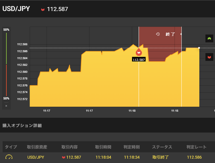The width and height of the screenshot is (215, 163).
Task: Click the 112.580 price axis label
Action: pyautogui.click(x=22, y=72)
